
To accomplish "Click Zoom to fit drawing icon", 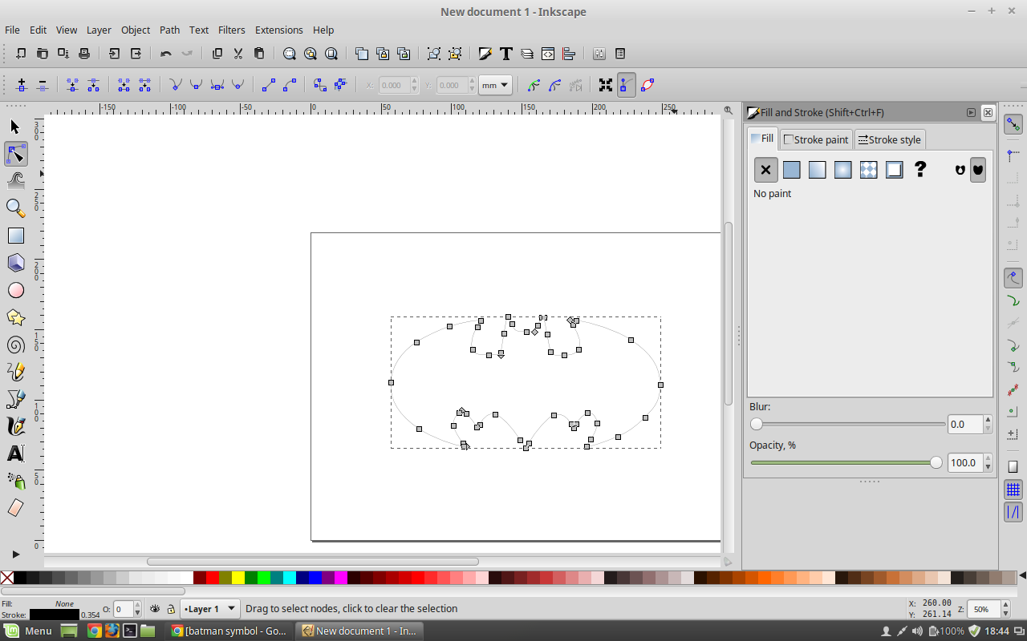I will [310, 54].
